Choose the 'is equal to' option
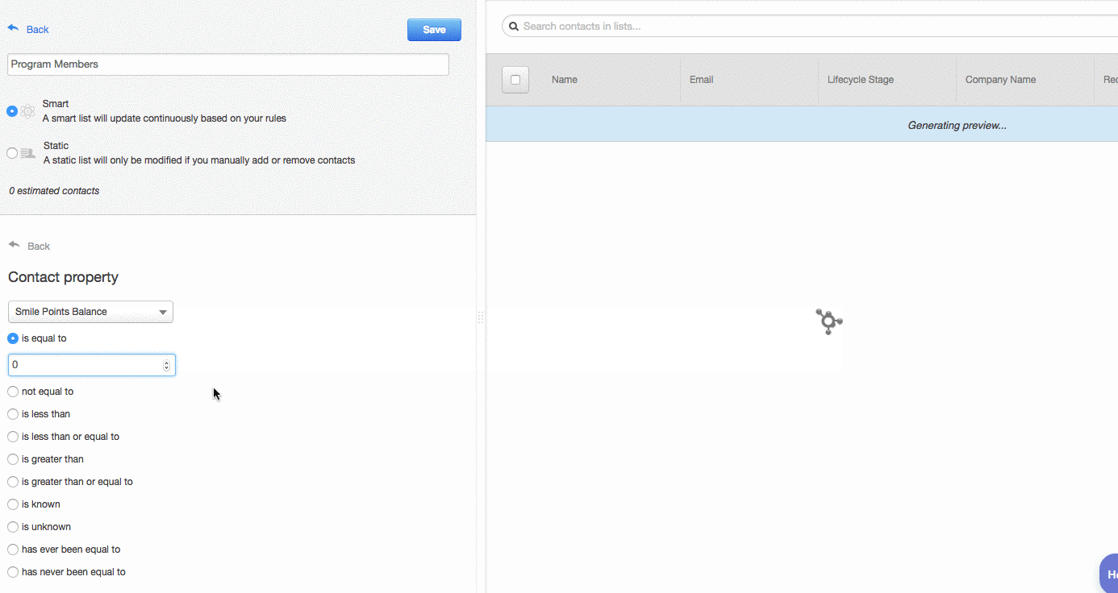 point(13,338)
